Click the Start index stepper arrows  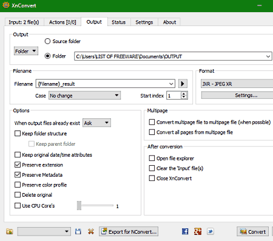click(x=184, y=95)
